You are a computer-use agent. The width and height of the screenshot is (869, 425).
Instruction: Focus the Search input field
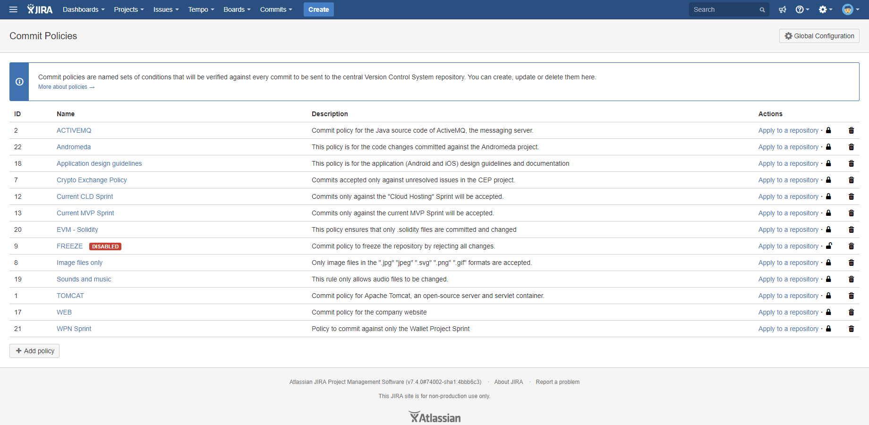(x=724, y=9)
